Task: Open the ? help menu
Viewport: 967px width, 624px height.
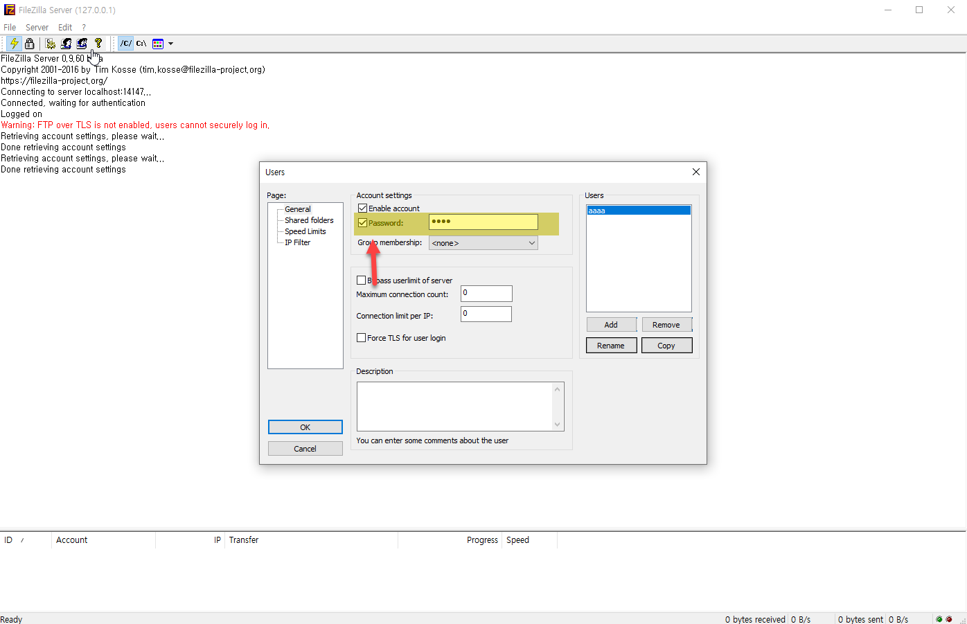Action: [x=84, y=28]
